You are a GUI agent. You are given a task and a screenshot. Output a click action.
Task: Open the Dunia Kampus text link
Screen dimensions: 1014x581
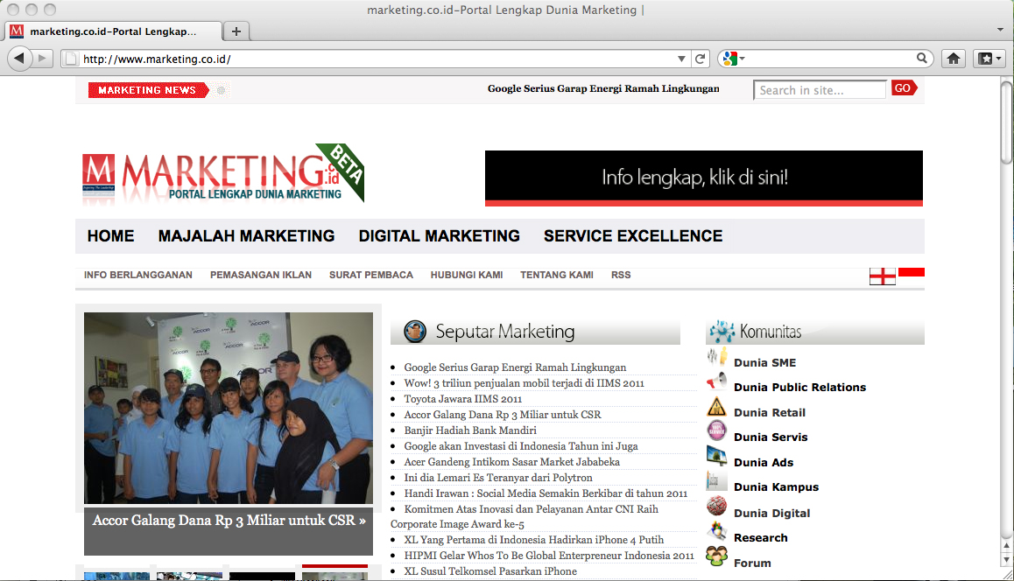(776, 487)
